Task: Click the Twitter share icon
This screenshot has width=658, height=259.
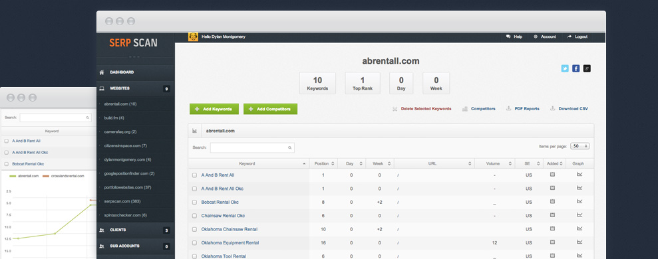Action: coord(565,68)
